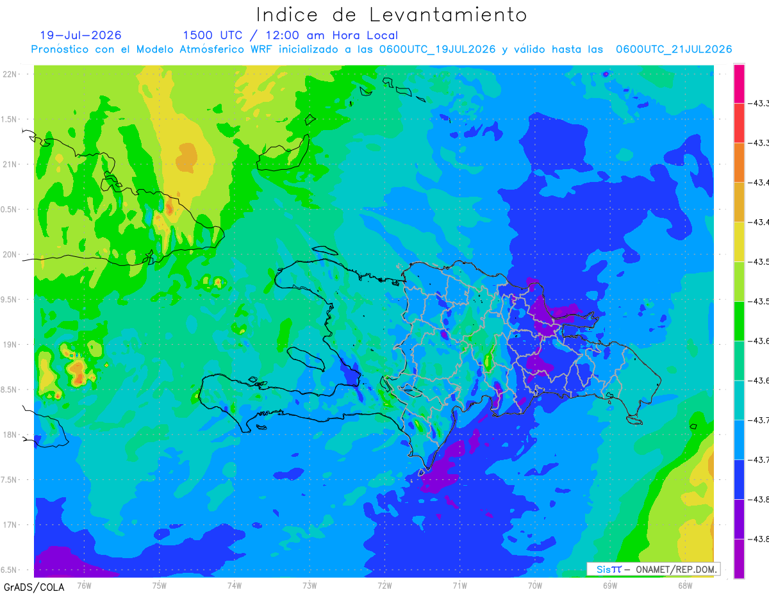
Task: Click the '74W' longitude label
Action: click(x=234, y=585)
